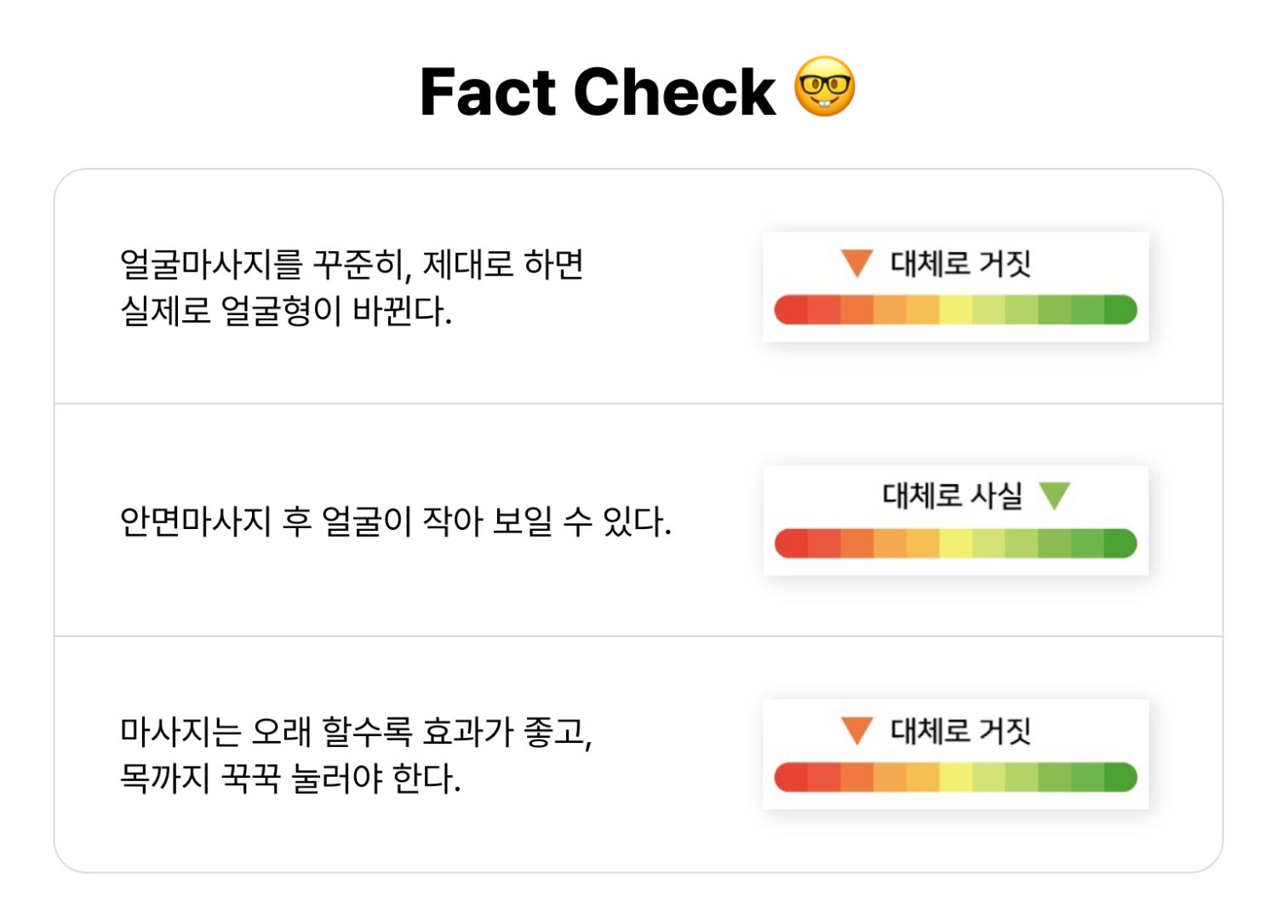Select the statement starting with 안면마사지 후
This screenshot has height=920, width=1277.
pyautogui.click(x=395, y=520)
